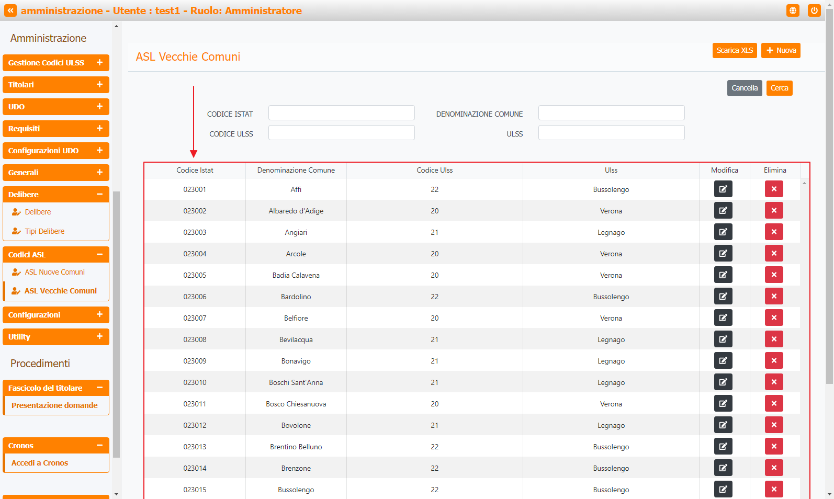Download table with Scarica XLS button
Viewport: 834px width, 499px height.
[x=734, y=51]
